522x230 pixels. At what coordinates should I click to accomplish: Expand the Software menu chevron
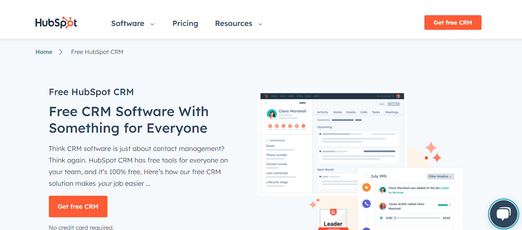click(x=152, y=24)
